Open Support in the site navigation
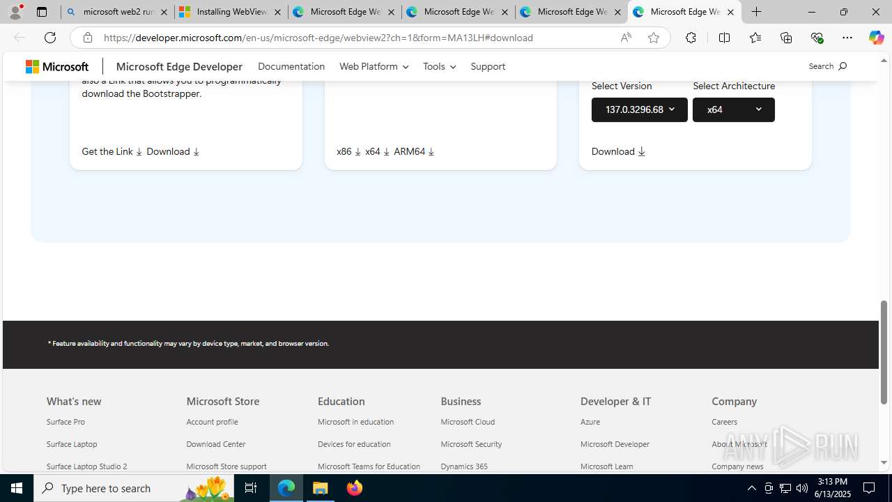 pos(488,66)
